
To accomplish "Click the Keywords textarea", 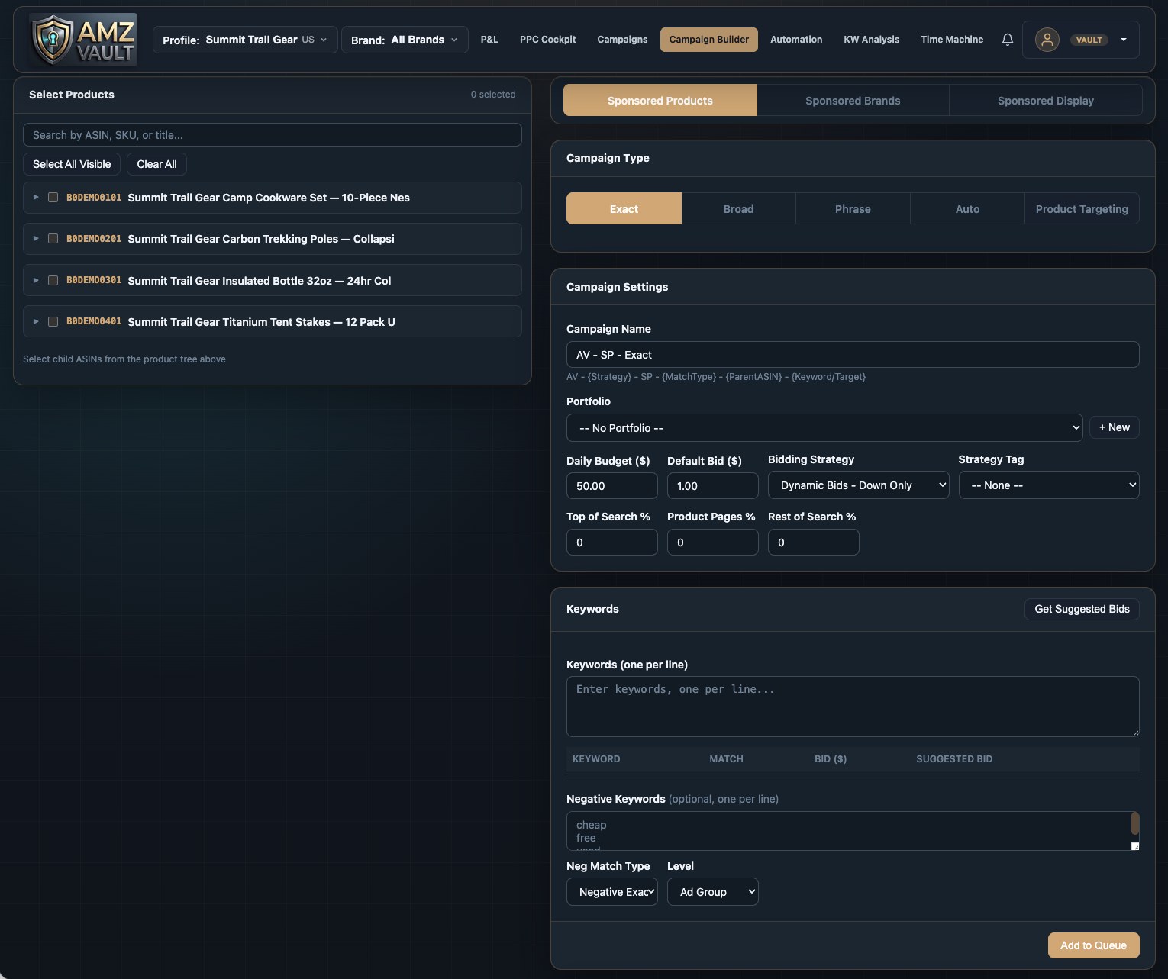I will click(853, 707).
